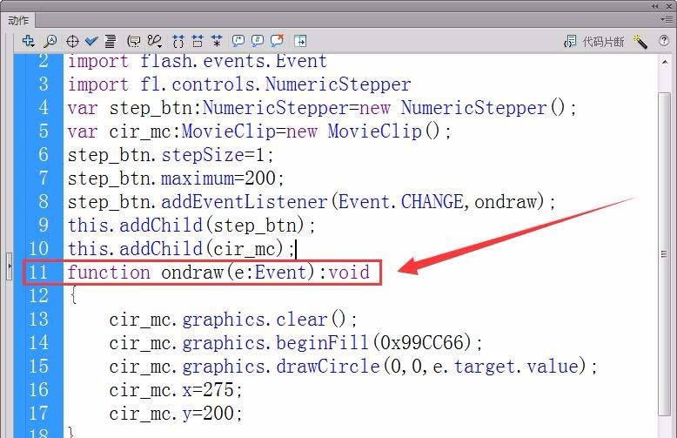
Task: Click the Auto format lines icon
Action: coord(111,41)
